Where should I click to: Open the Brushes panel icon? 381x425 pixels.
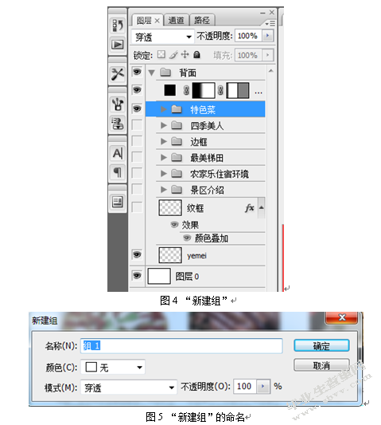pyautogui.click(x=118, y=104)
